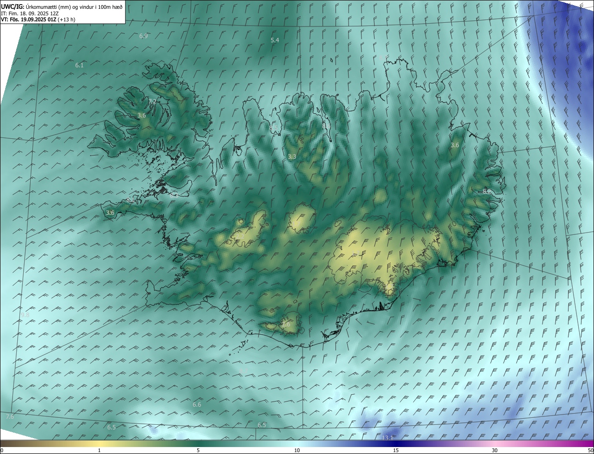
Task: Click the '50' tick on the color scale
Action: click(590, 450)
